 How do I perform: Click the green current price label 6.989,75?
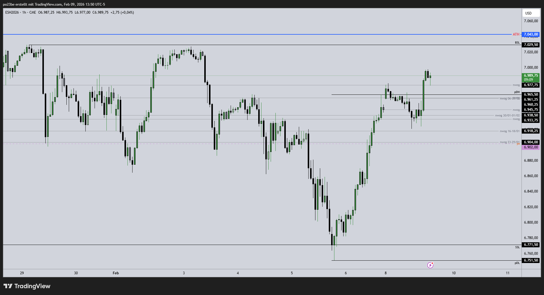pos(531,76)
